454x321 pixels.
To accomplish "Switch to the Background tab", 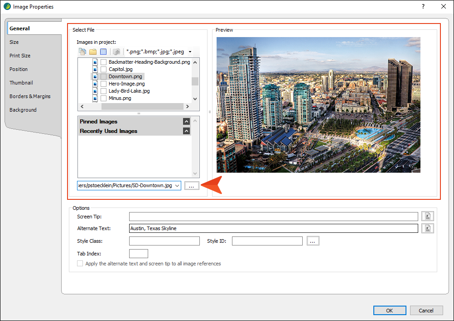I will point(23,110).
